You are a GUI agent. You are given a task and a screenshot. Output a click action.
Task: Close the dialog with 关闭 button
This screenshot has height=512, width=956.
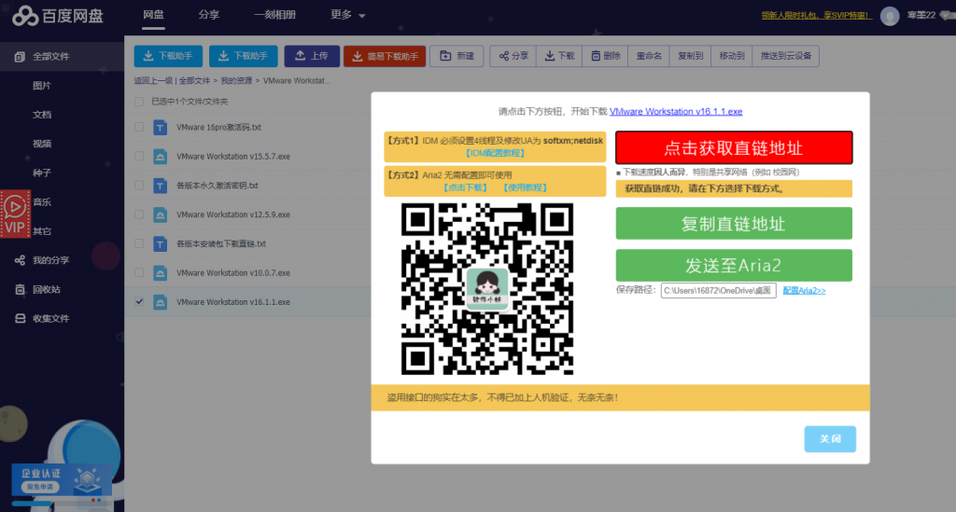830,439
